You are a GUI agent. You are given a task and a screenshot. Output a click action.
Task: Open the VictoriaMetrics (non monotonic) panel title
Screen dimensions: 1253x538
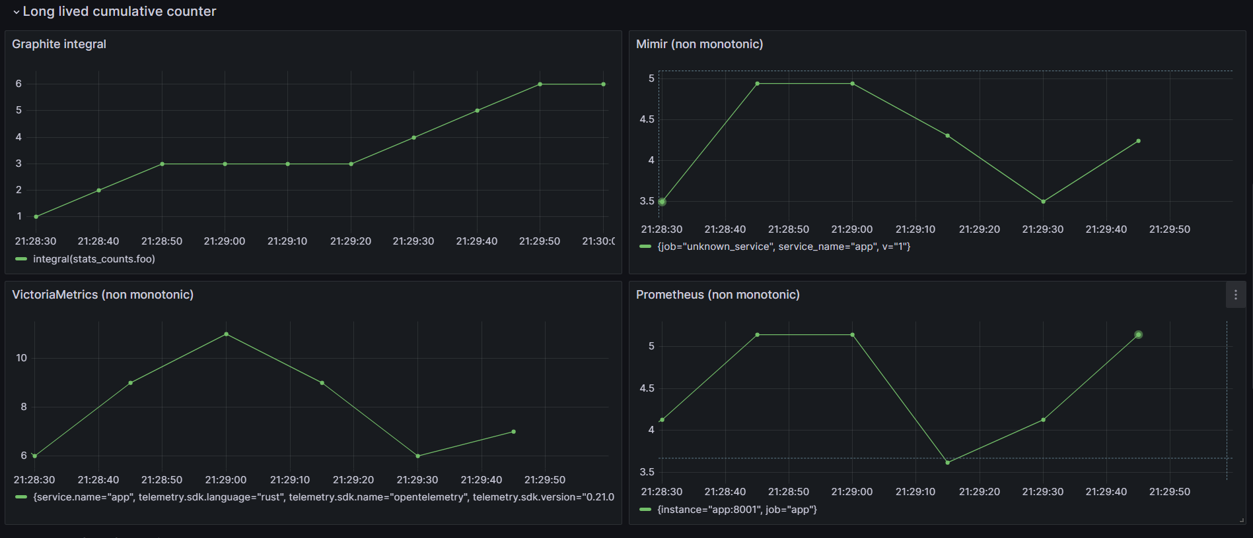point(103,295)
